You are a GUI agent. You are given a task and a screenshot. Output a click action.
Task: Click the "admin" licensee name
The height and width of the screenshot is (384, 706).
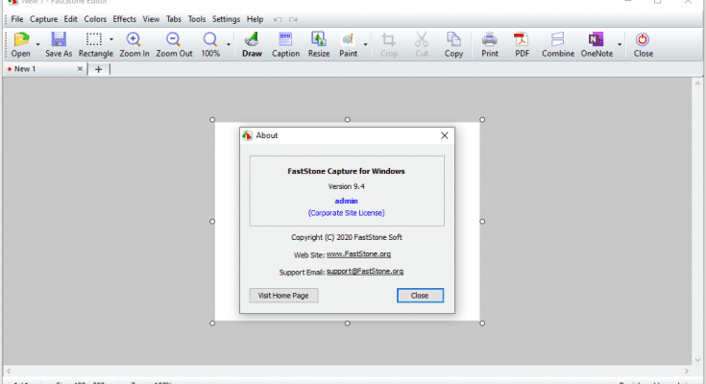[346, 201]
